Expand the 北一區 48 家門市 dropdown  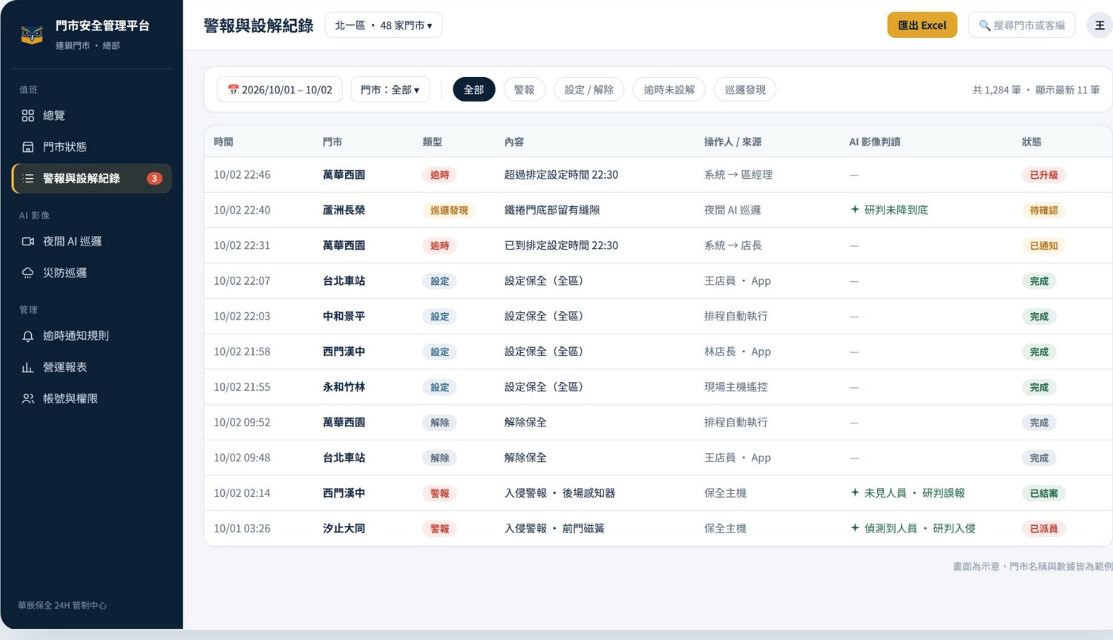click(384, 25)
